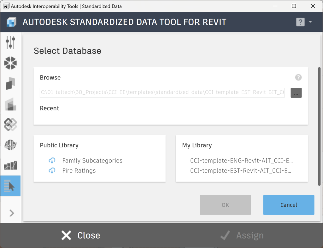Download Family Subcategories cloud icon

(x=52, y=160)
